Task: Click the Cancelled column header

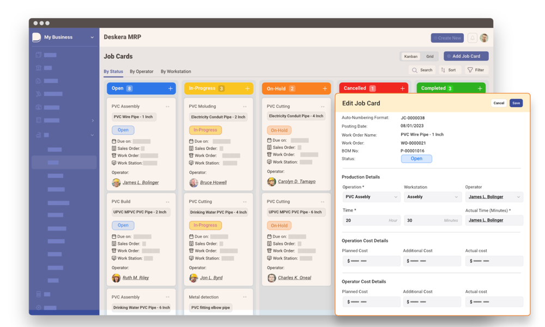Action: tap(373, 88)
